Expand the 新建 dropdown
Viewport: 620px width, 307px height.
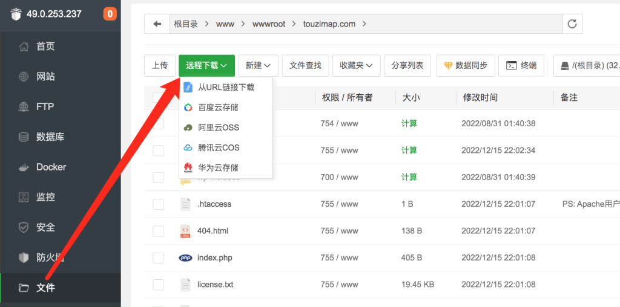click(258, 65)
